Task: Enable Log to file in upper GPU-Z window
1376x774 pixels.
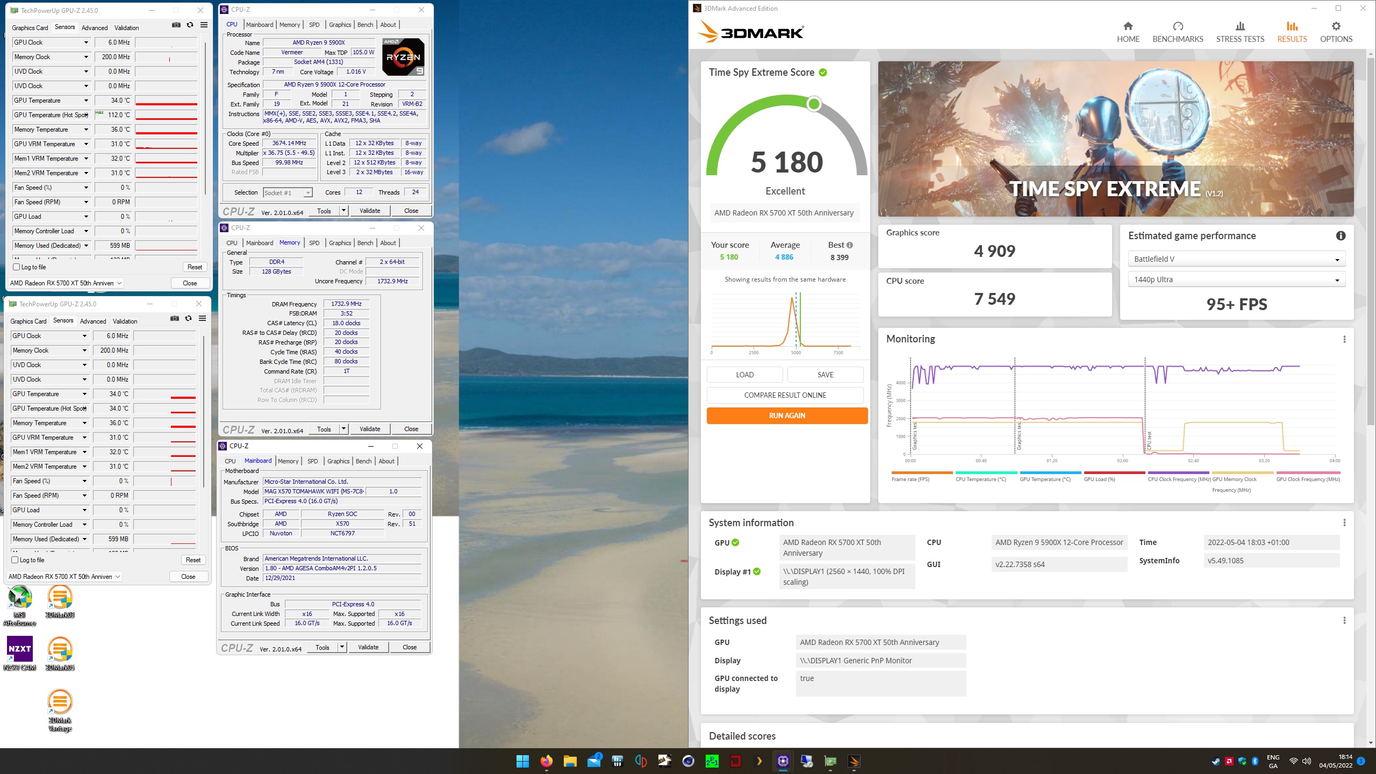Action: pyautogui.click(x=17, y=267)
